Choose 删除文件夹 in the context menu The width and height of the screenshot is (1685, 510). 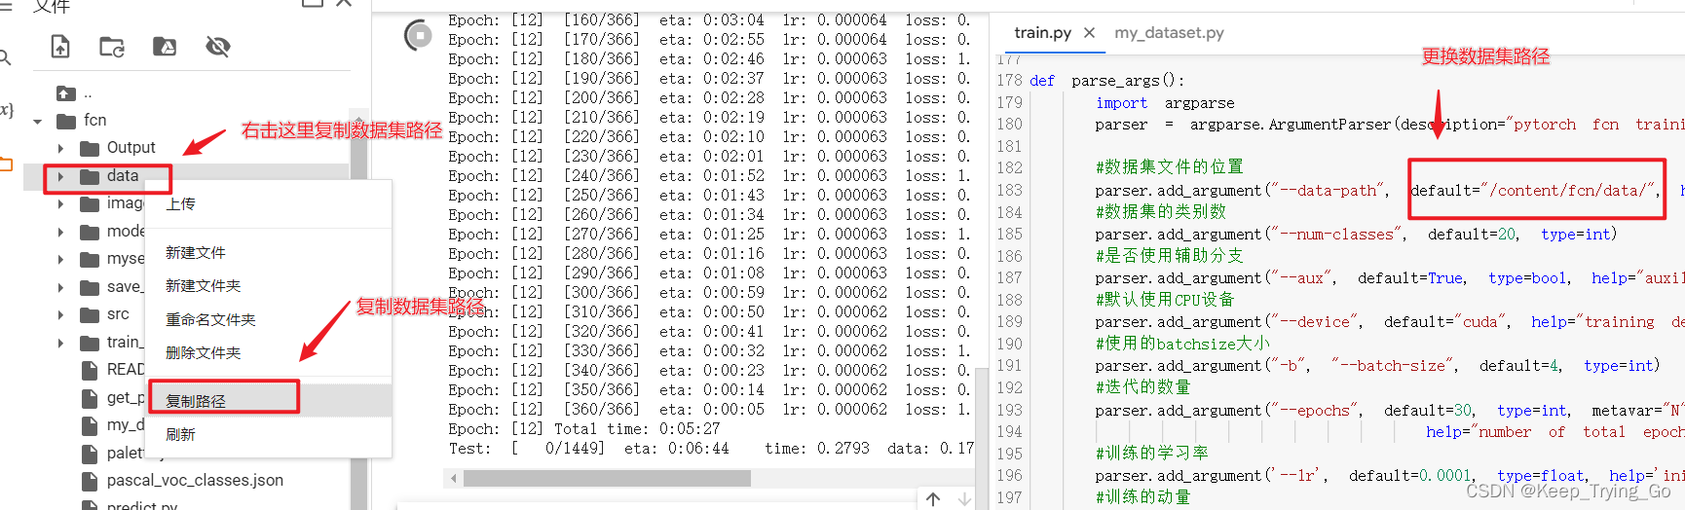[203, 352]
